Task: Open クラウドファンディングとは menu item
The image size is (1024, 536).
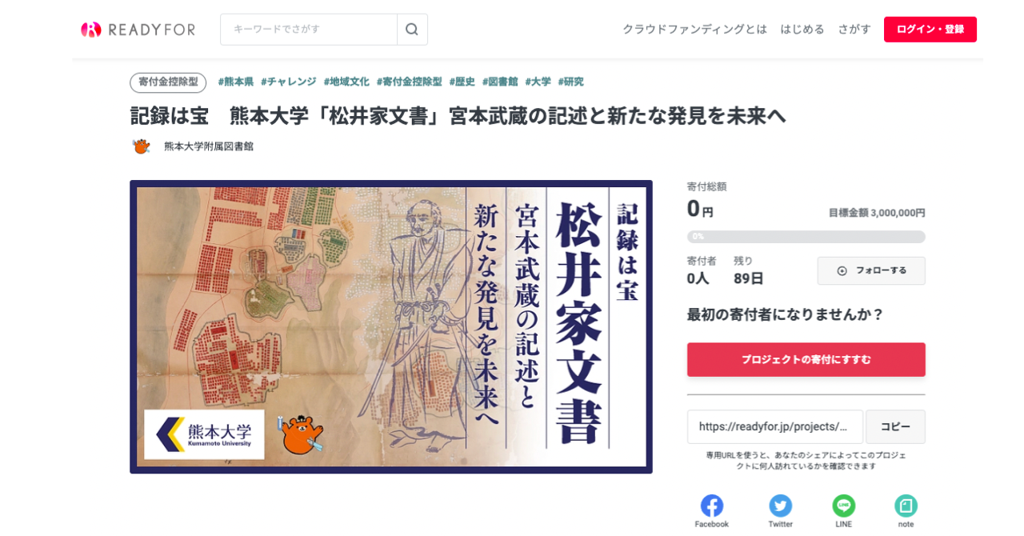Action: [695, 29]
